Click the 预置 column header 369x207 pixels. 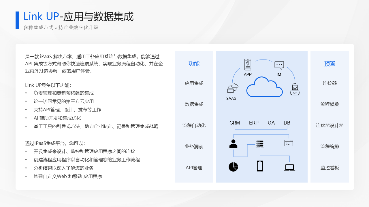pyautogui.click(x=330, y=64)
